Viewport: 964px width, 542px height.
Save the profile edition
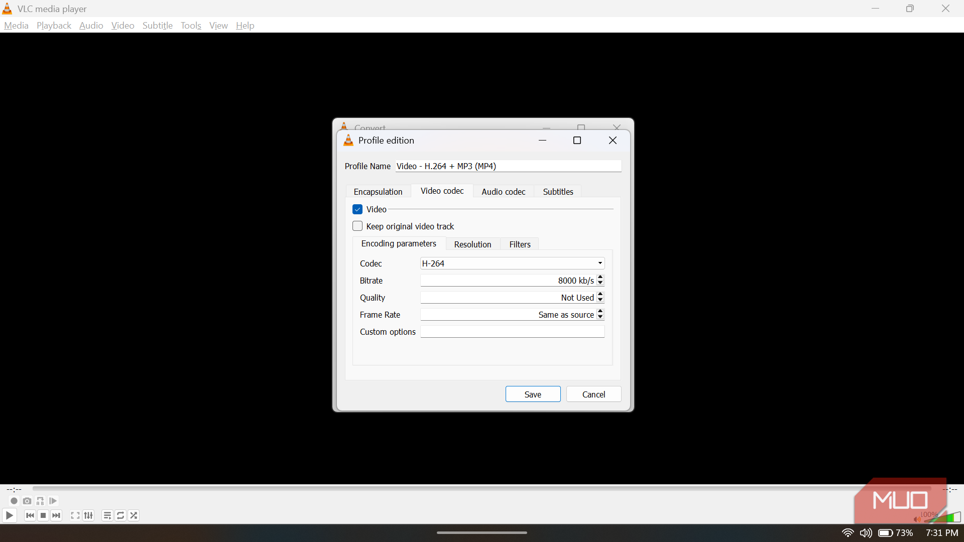(533, 394)
